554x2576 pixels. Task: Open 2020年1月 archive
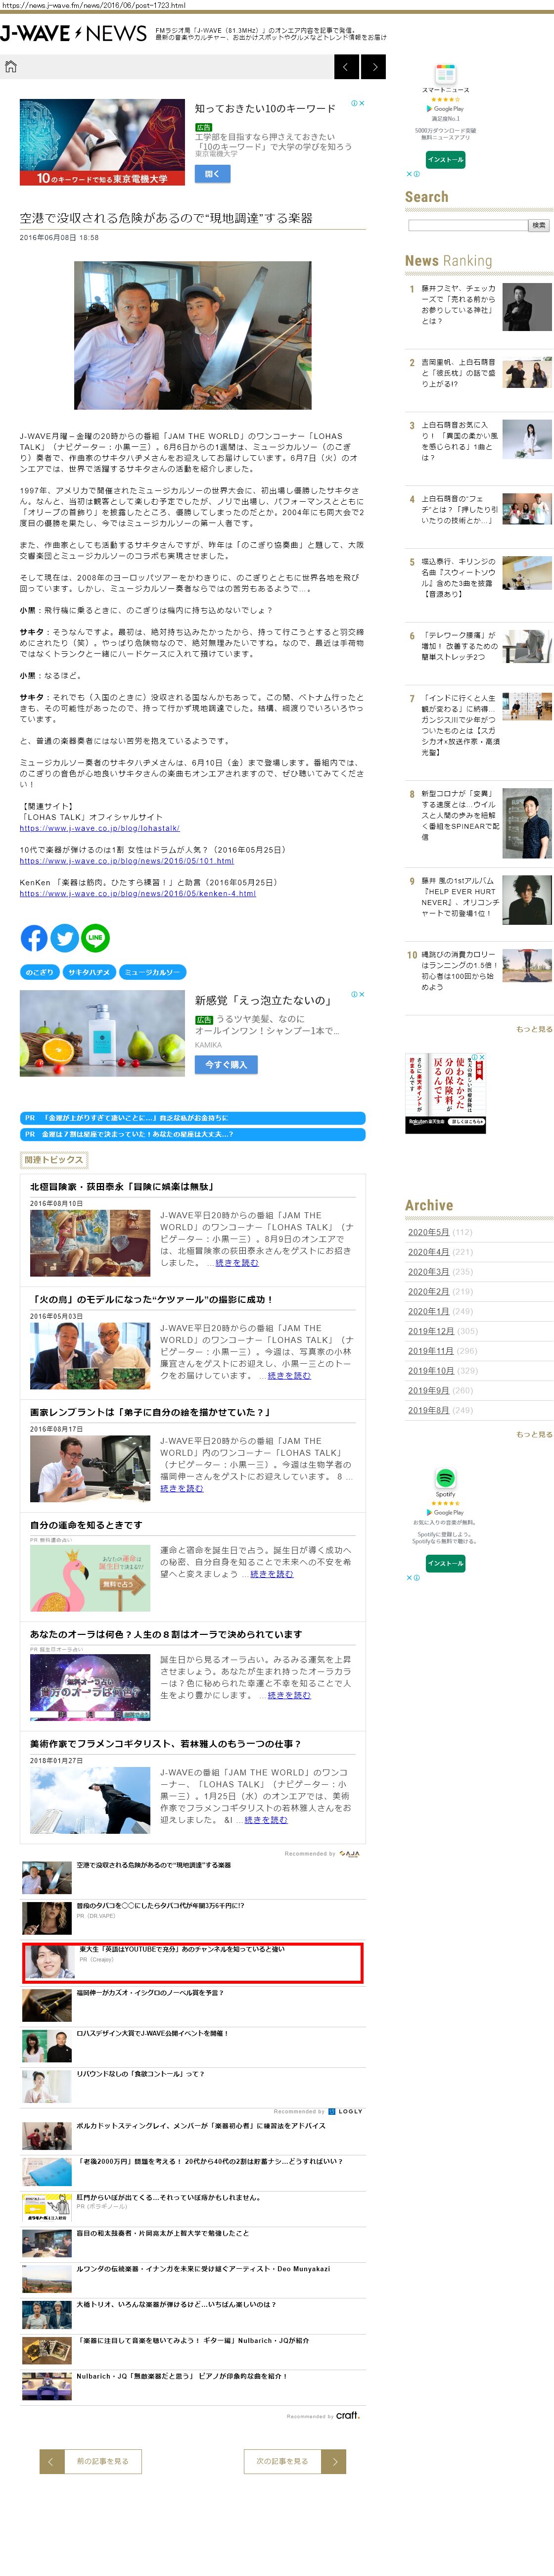(428, 1310)
